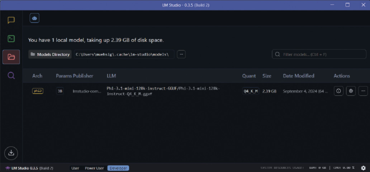This screenshot has width=370, height=172.
Task: Click the Actions column header
Action: pos(342,76)
